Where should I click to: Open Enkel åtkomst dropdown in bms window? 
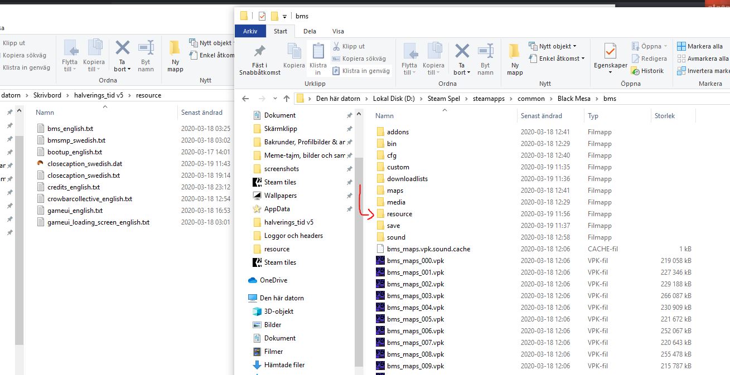click(x=583, y=59)
